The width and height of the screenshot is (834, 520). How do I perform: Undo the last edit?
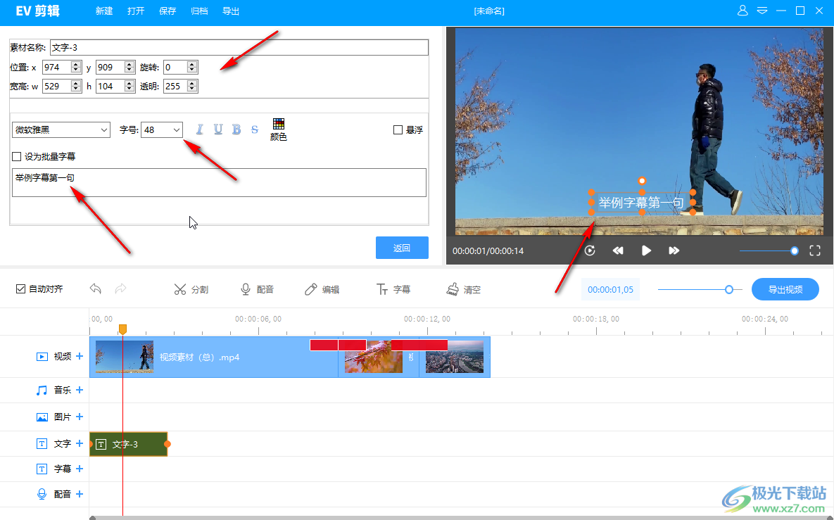tap(96, 288)
